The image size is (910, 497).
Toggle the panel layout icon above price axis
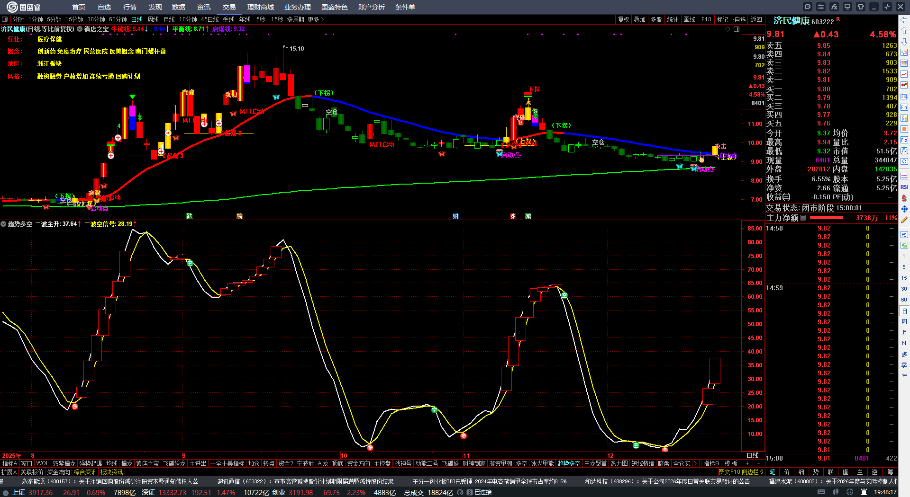737,29
